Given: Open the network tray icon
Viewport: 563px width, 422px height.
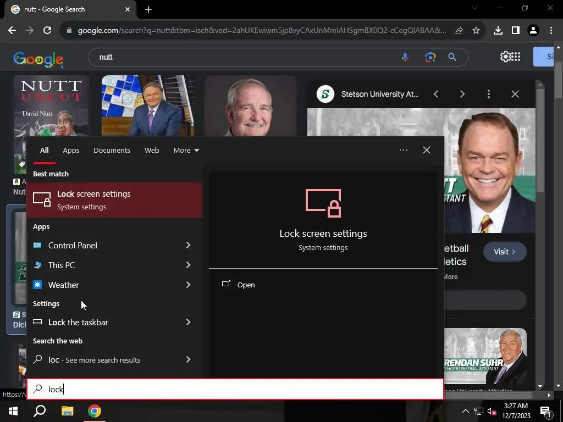Looking at the screenshot, I should pos(479,411).
